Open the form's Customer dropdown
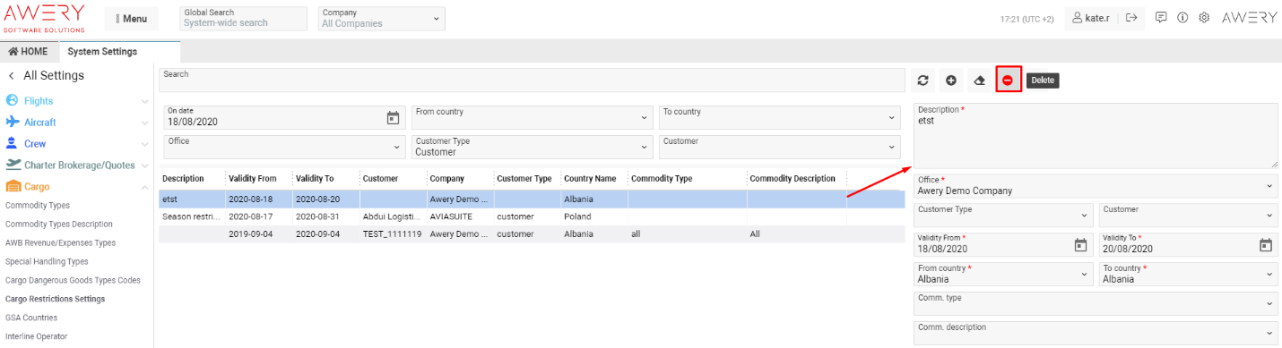The width and height of the screenshot is (1282, 348). coord(1189,215)
